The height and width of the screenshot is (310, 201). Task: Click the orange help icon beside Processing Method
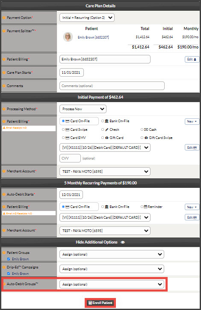(4, 109)
